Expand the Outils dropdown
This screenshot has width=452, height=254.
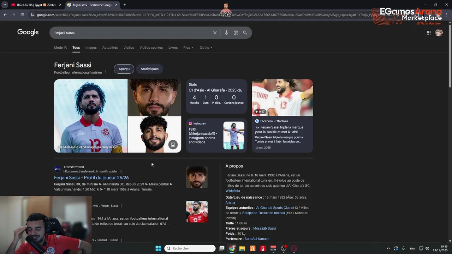point(206,48)
